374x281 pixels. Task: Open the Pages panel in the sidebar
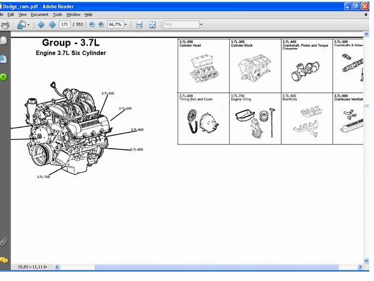click(x=4, y=40)
